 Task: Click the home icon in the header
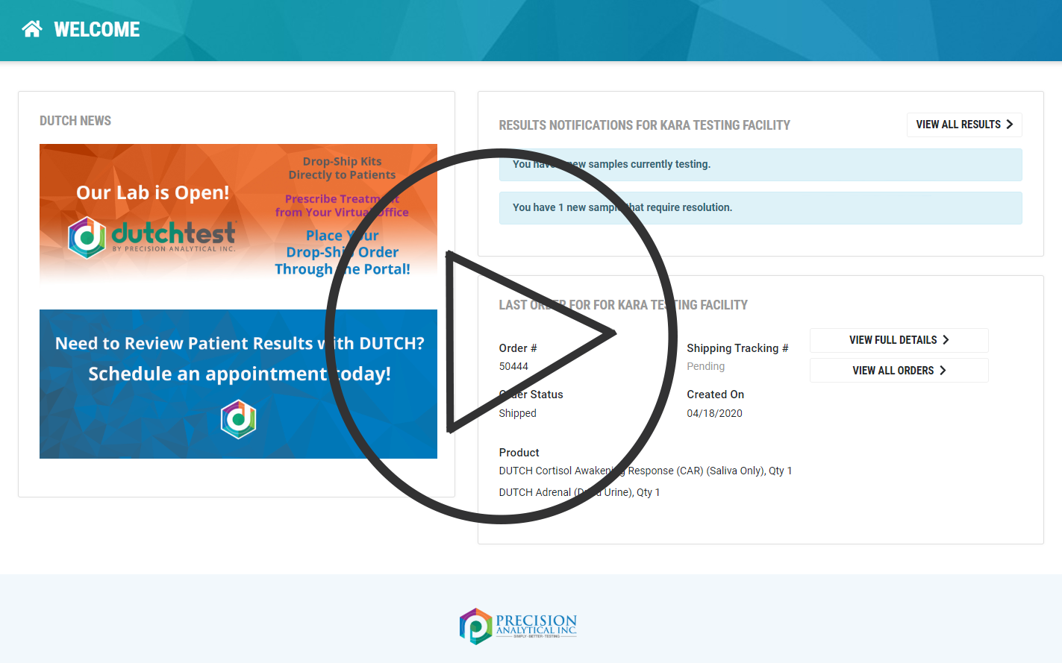tap(31, 28)
